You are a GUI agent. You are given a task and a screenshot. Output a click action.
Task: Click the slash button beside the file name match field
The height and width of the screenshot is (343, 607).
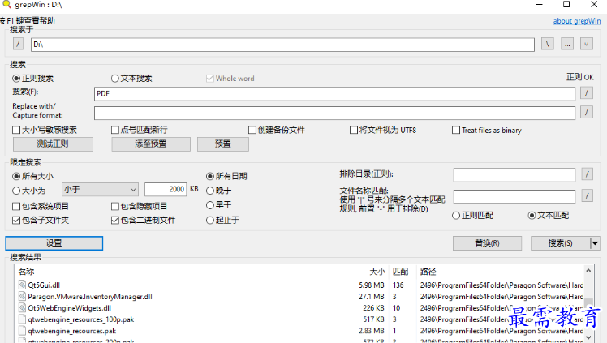pos(587,195)
